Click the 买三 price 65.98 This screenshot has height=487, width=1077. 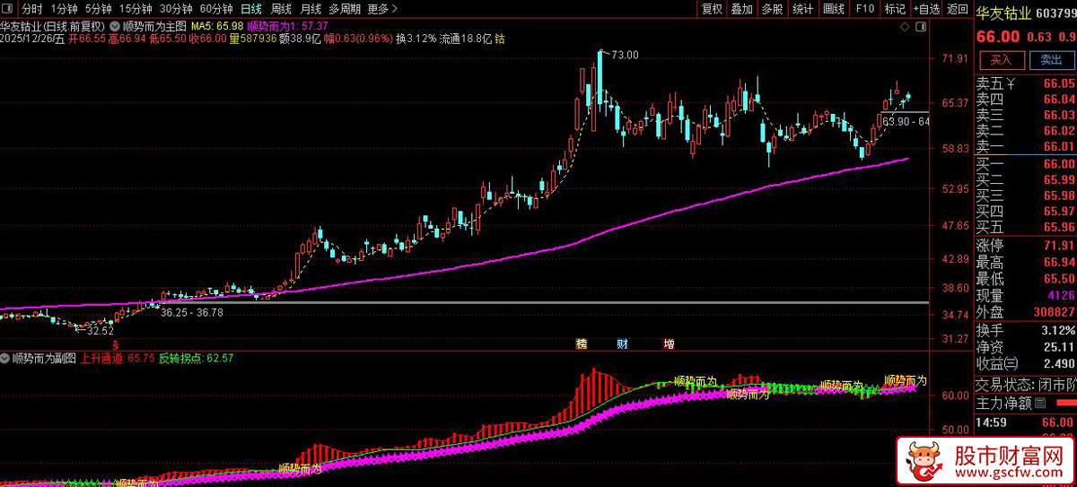1059,196
